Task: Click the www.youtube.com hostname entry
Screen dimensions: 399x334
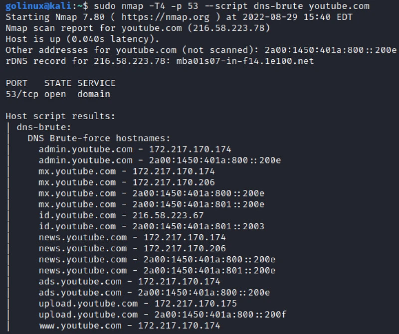Action: [x=80, y=326]
